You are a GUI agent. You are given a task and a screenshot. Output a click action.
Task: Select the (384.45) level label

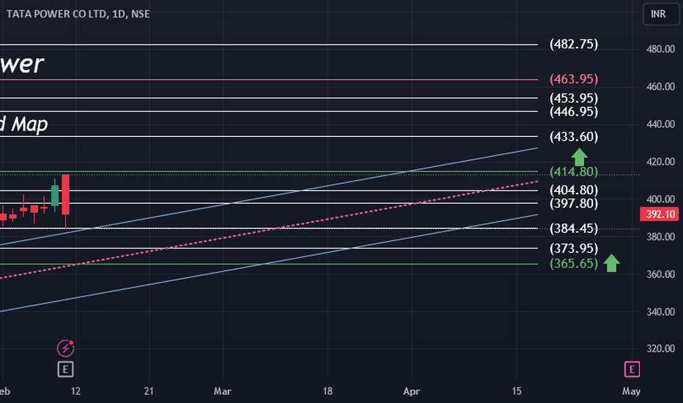point(574,229)
